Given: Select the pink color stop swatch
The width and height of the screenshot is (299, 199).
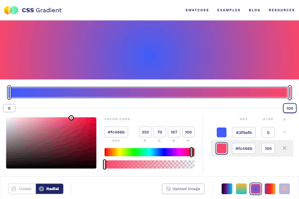Looking at the screenshot, I should [222, 148].
